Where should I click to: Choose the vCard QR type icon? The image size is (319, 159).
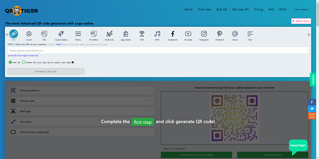29,34
